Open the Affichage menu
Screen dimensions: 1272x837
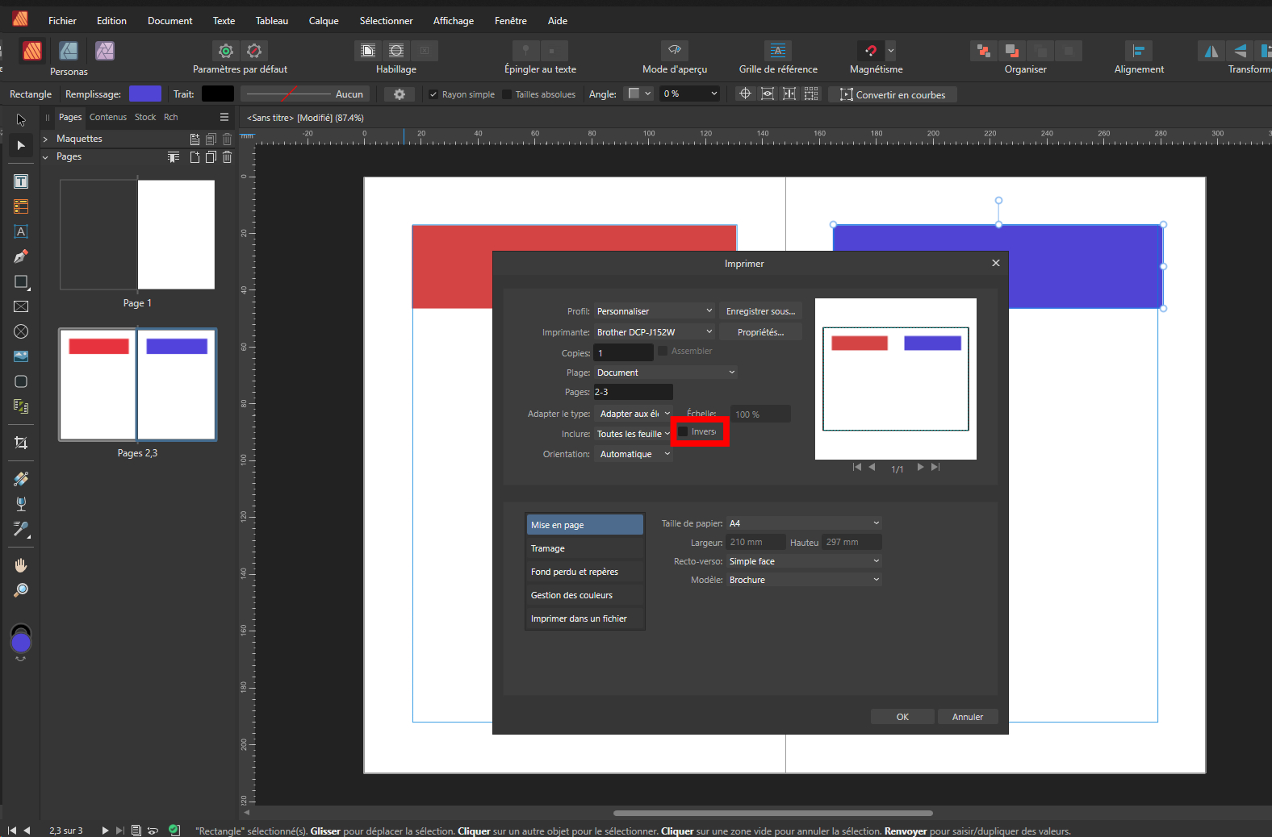(x=454, y=21)
